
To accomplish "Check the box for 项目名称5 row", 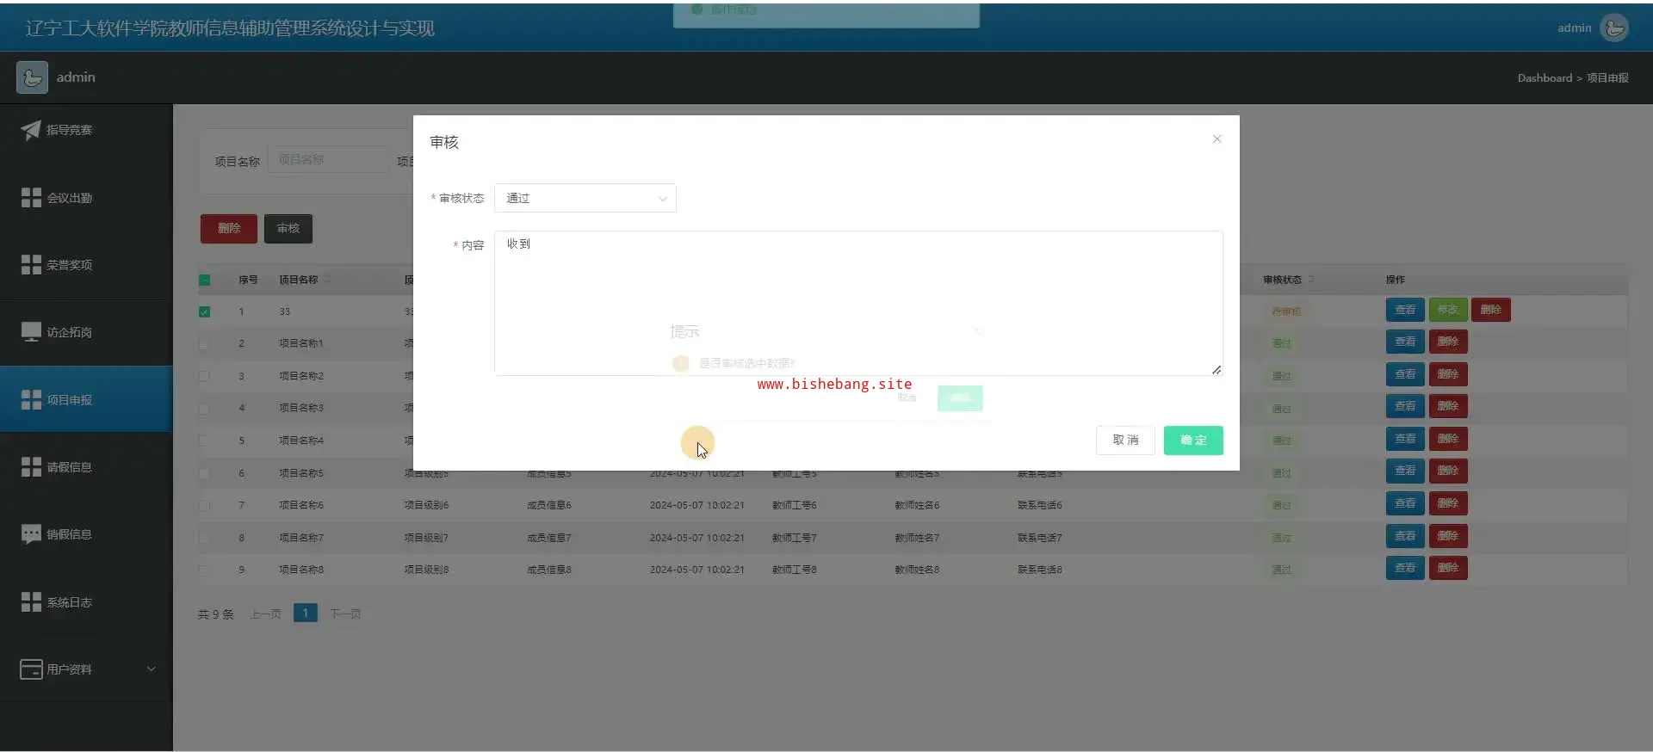I will (204, 473).
